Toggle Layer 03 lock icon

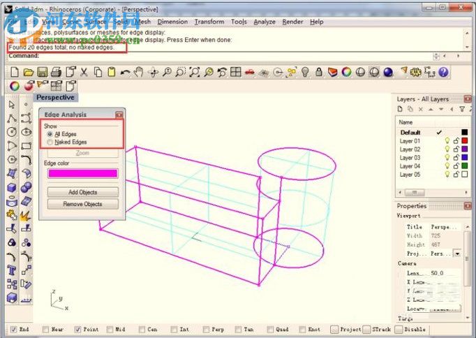456,157
